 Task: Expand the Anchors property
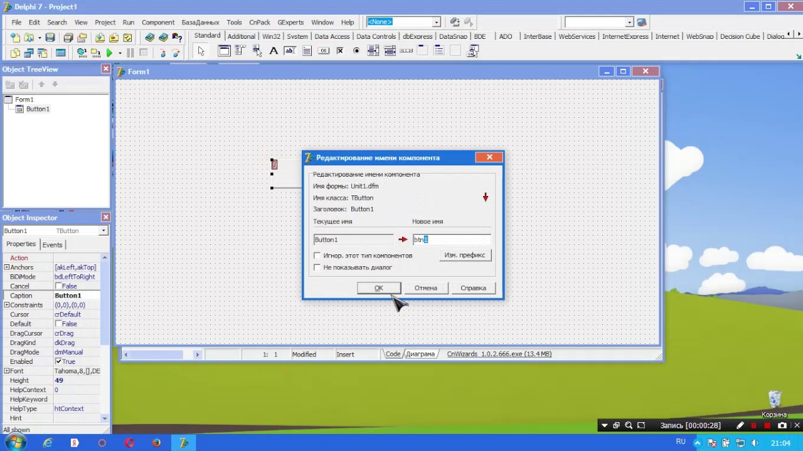tap(6, 267)
